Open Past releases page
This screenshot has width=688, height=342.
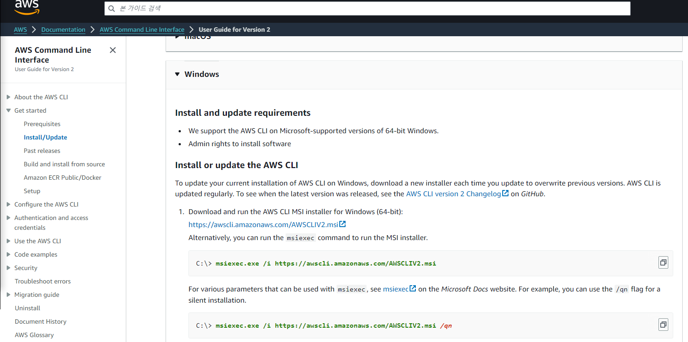(42, 151)
